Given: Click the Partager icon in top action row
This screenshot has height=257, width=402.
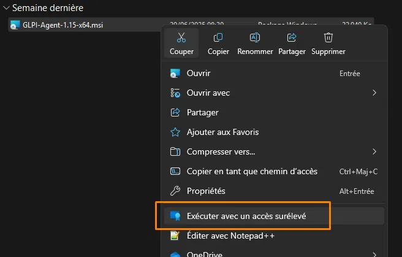Looking at the screenshot, I should pos(292,37).
